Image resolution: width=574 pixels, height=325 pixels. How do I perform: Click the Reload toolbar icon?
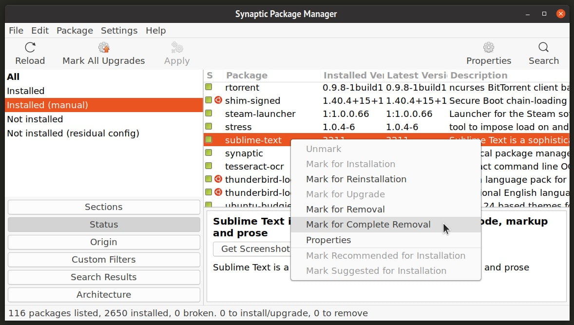[30, 47]
